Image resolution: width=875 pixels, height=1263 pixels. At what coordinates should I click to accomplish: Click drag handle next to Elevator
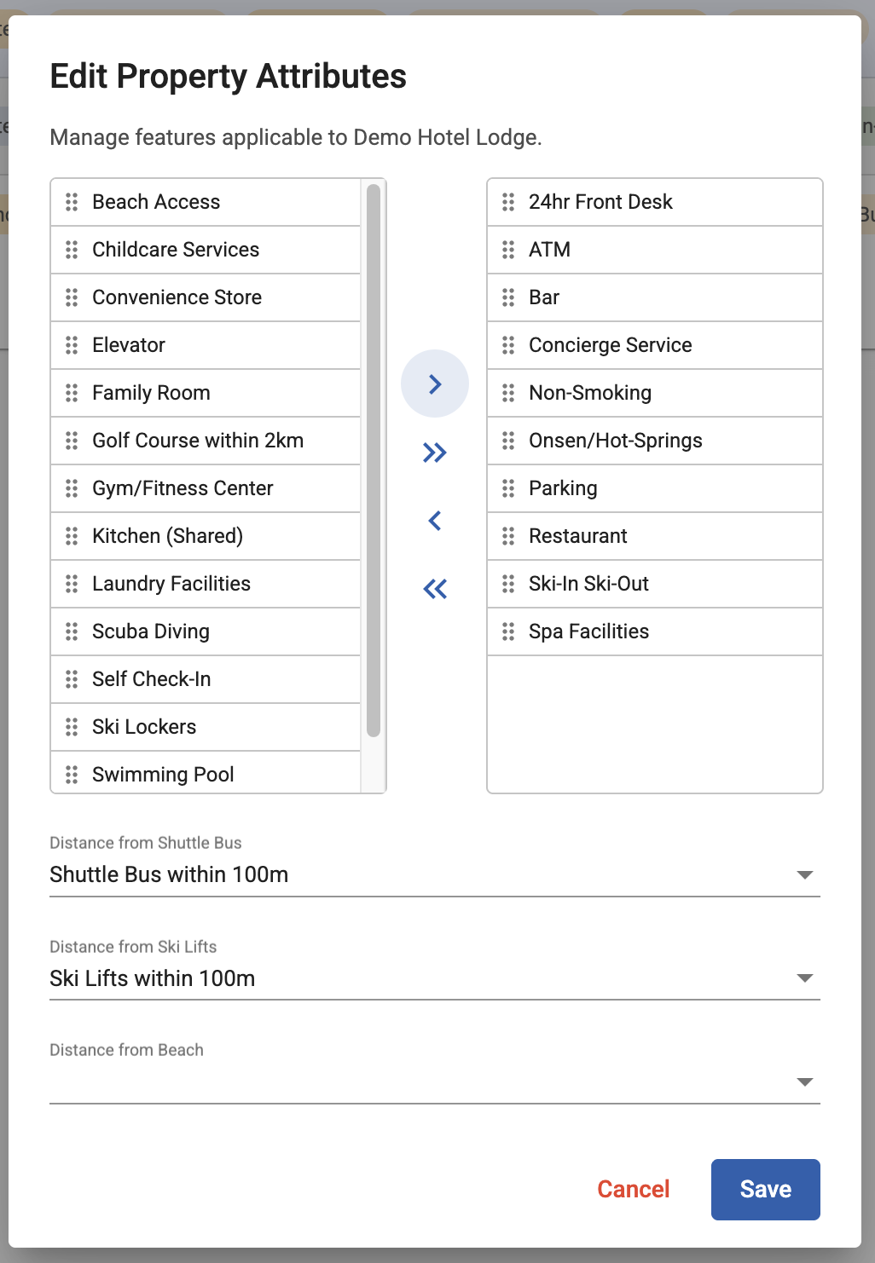pyautogui.click(x=72, y=345)
